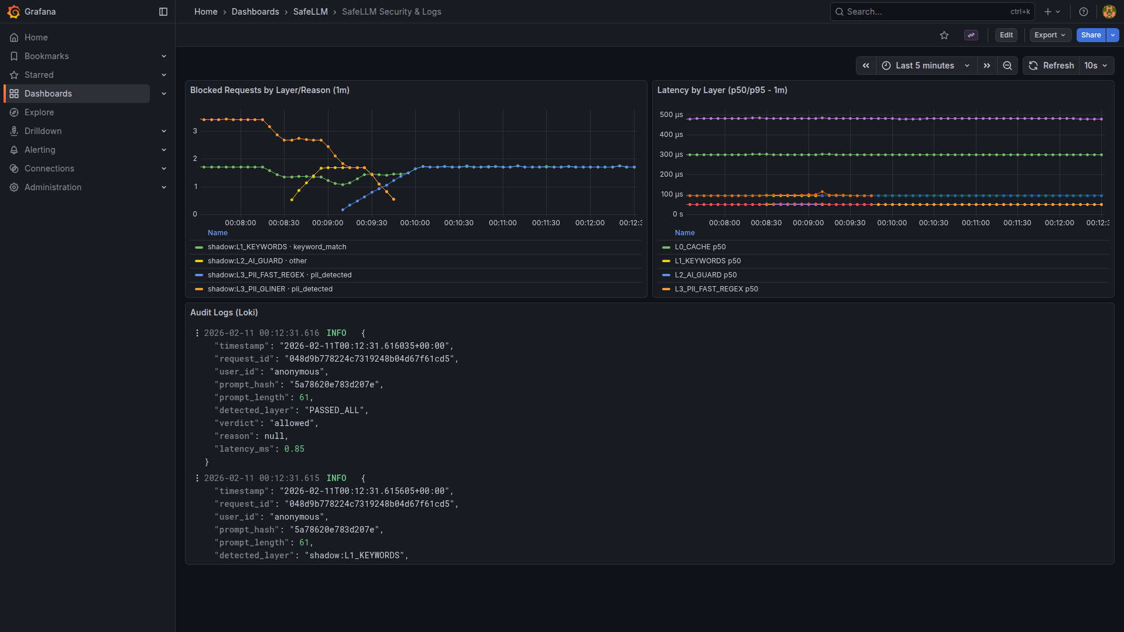The height and width of the screenshot is (632, 1124).
Task: Toggle shadow:L2_AI_GUARD other series
Action: coord(257,261)
